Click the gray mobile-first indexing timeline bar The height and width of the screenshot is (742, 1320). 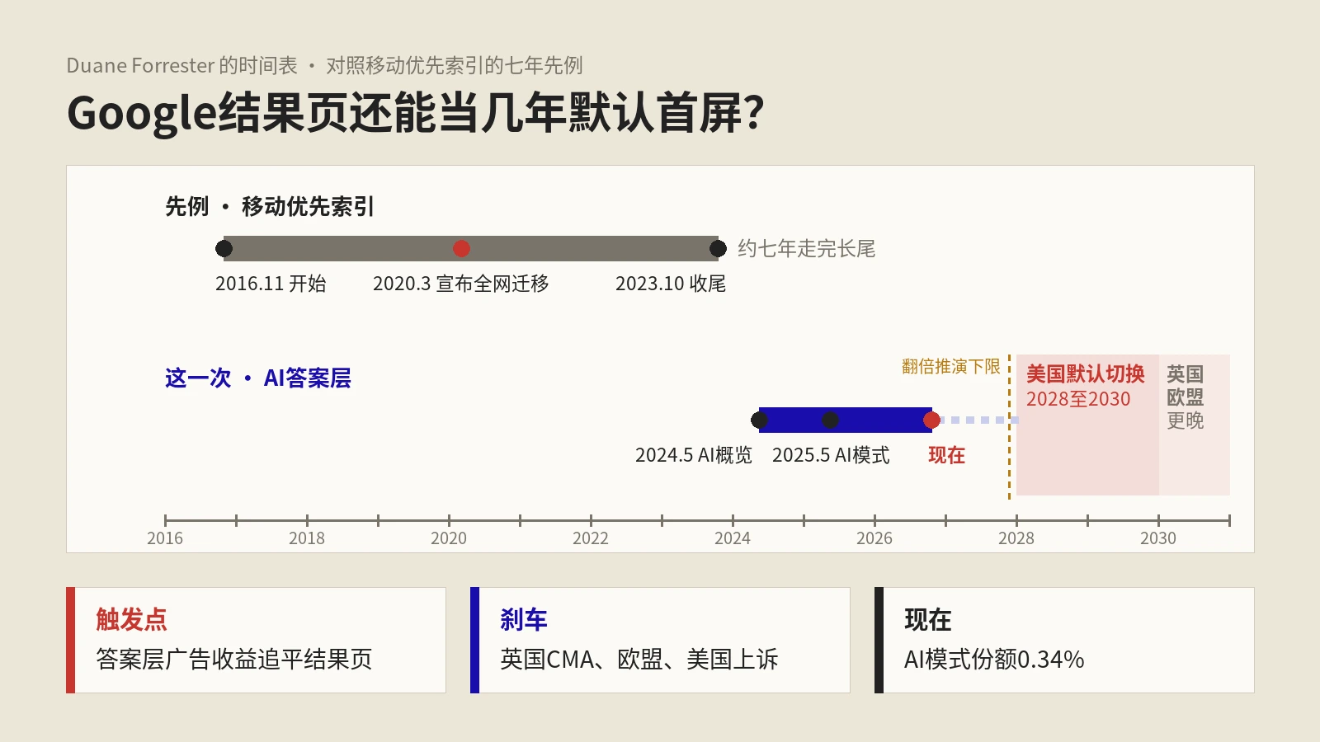click(x=471, y=248)
